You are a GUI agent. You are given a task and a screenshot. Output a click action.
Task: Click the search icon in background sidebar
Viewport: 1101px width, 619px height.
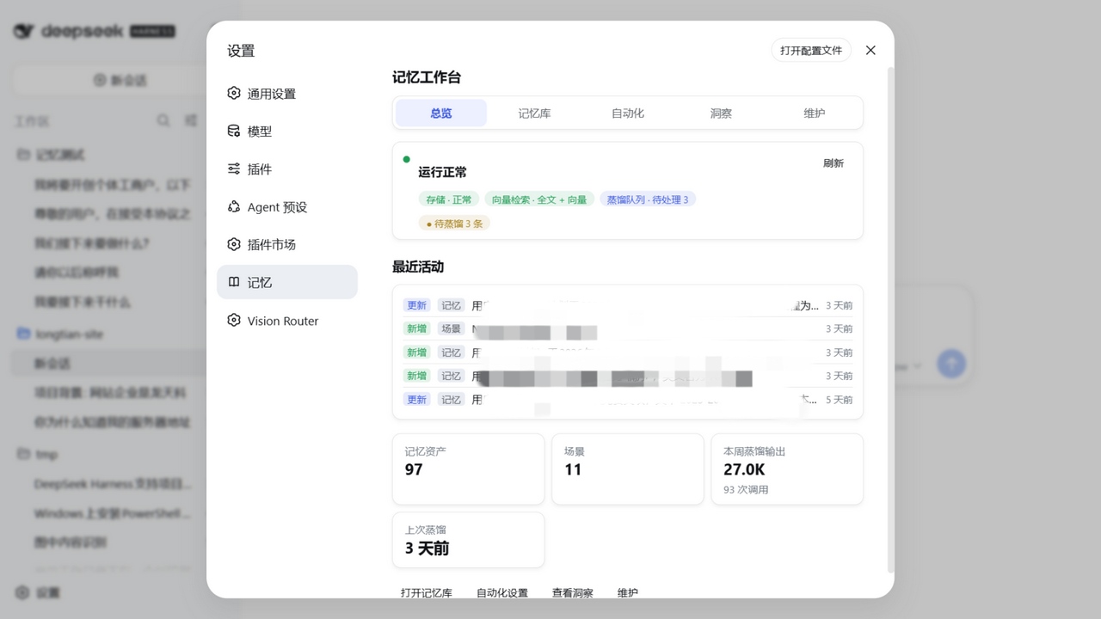163,120
